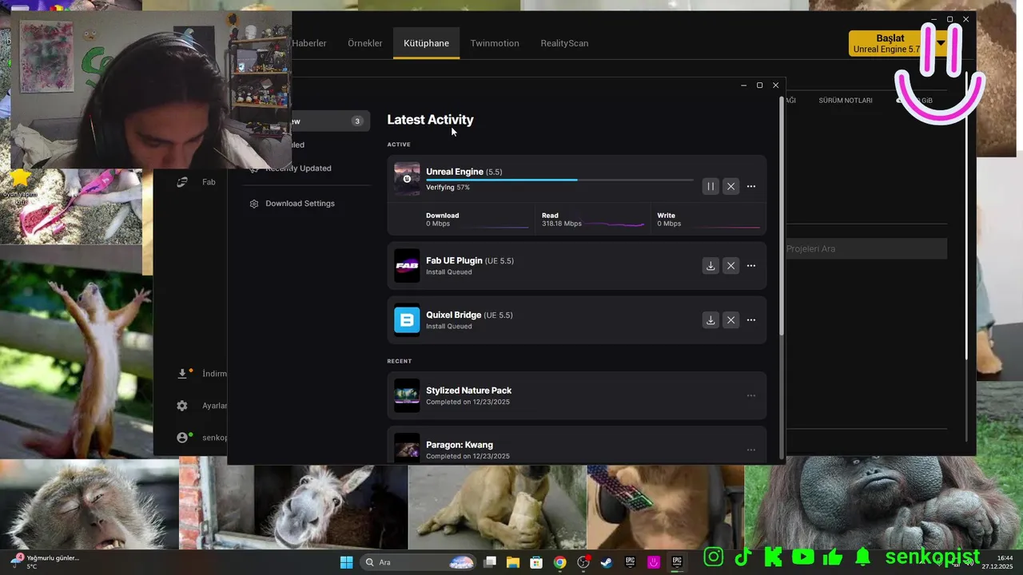
Task: Open the RealityScan tab
Action: click(x=564, y=43)
